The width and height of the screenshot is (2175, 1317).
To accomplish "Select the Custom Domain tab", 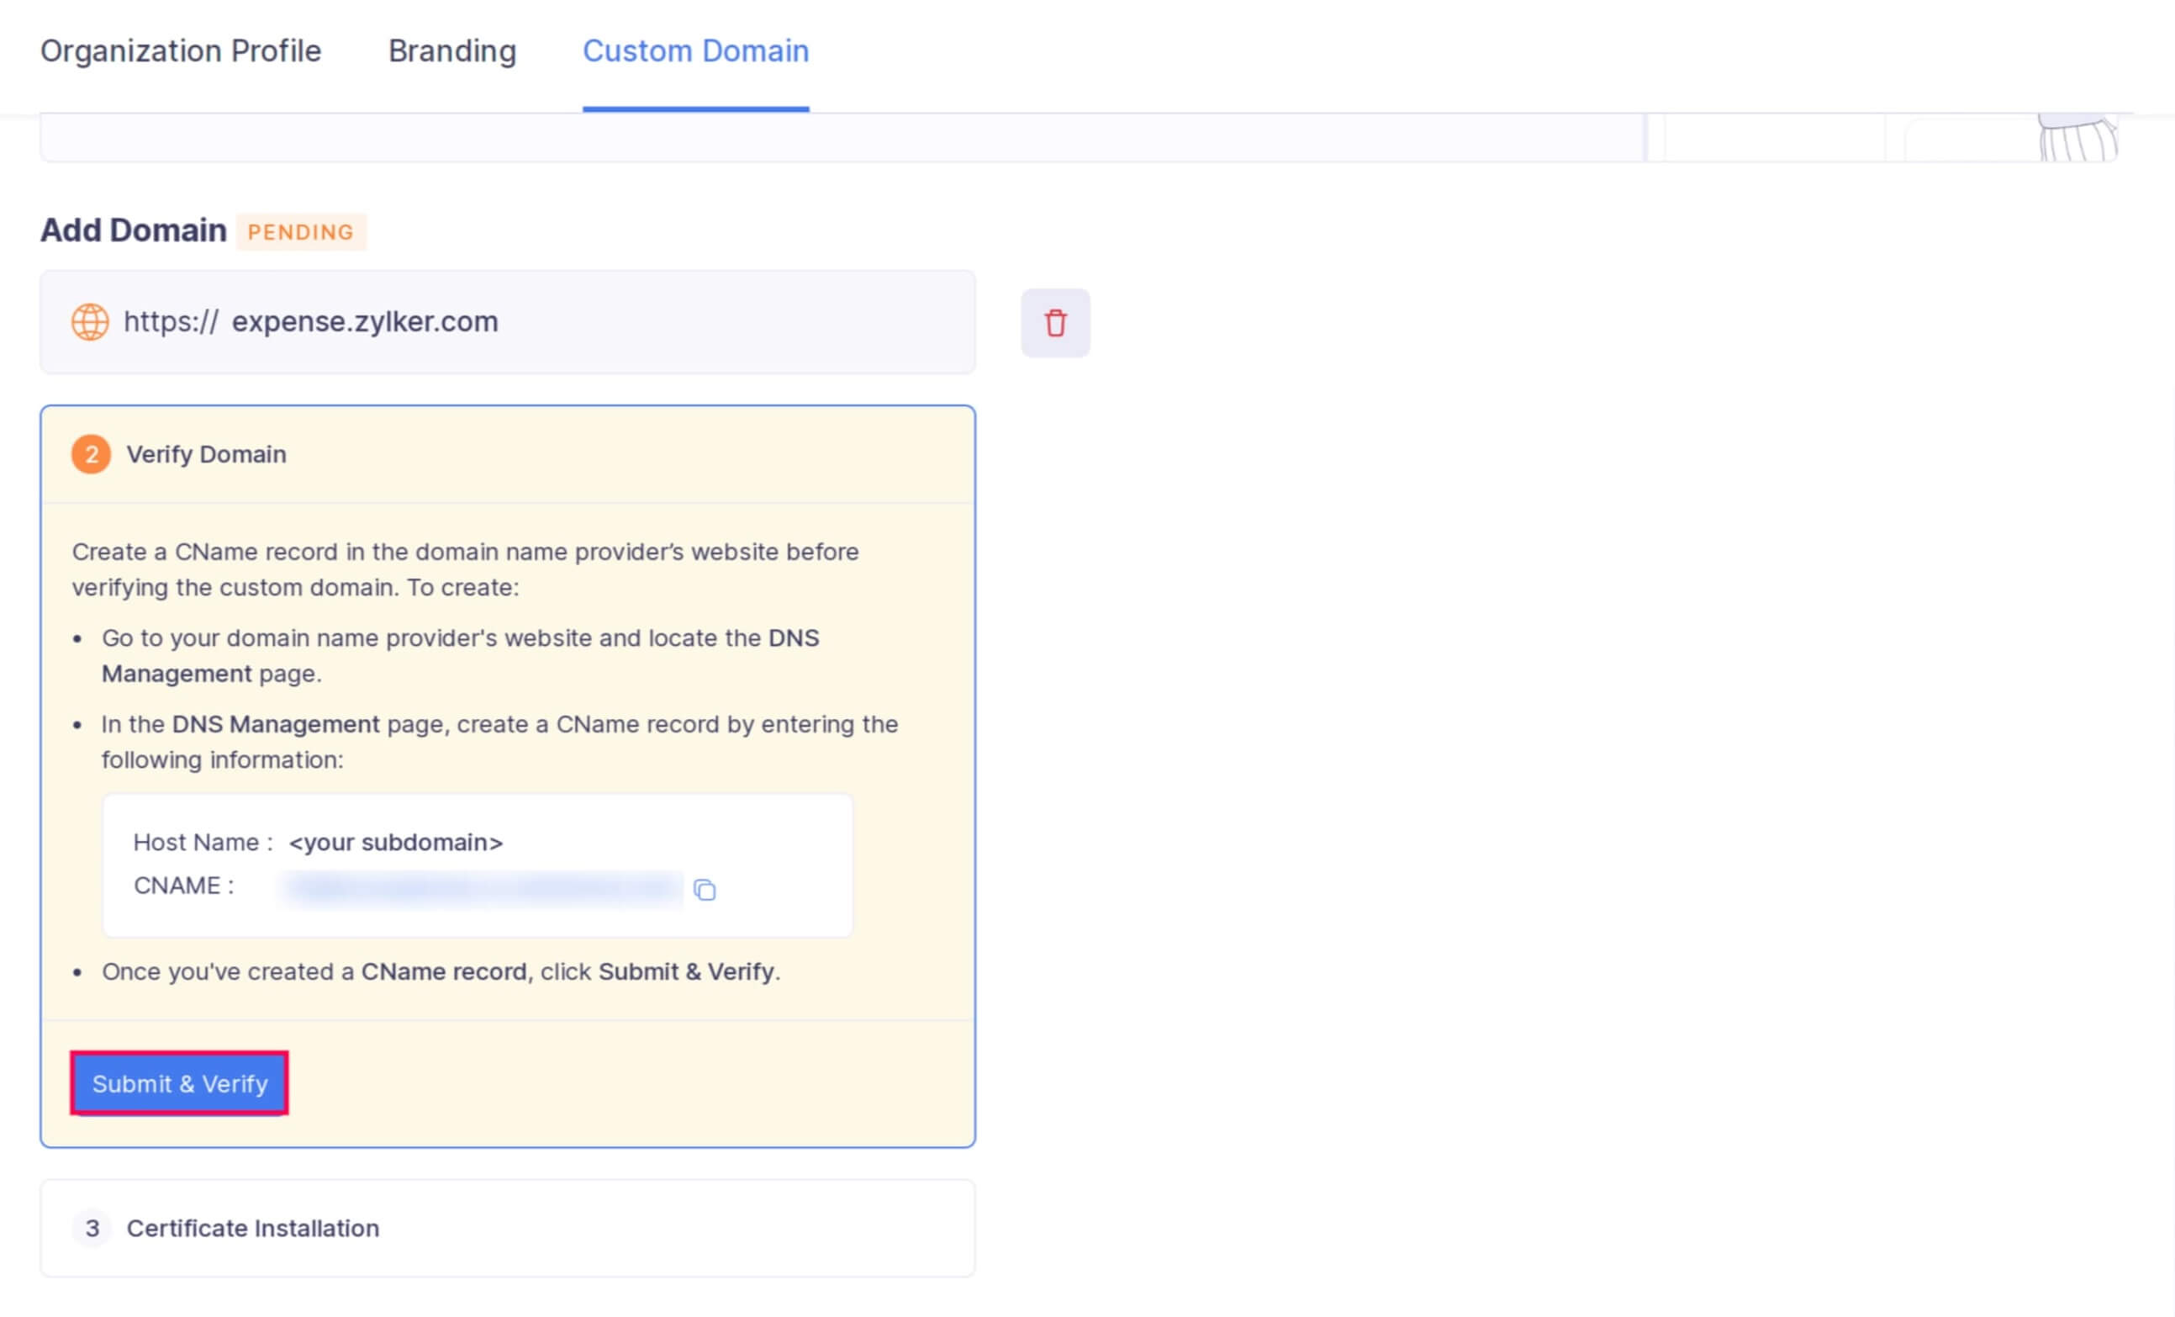I will pos(695,51).
